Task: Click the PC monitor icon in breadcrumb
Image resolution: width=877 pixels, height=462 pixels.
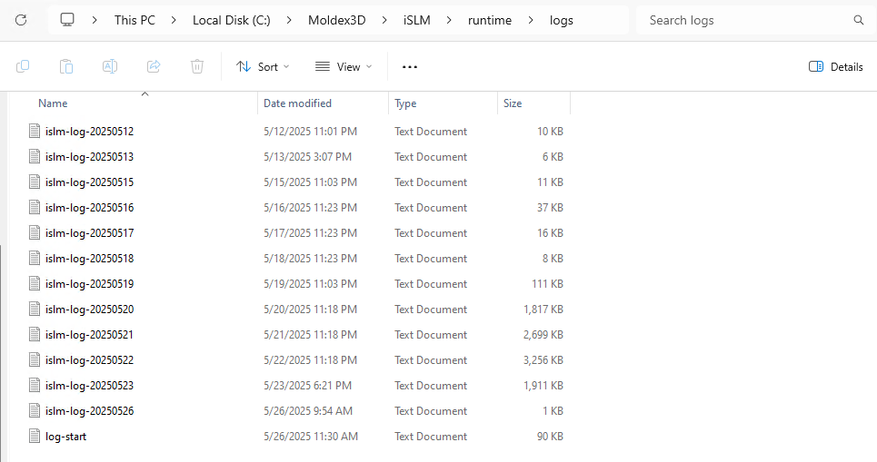Action: pyautogui.click(x=67, y=20)
